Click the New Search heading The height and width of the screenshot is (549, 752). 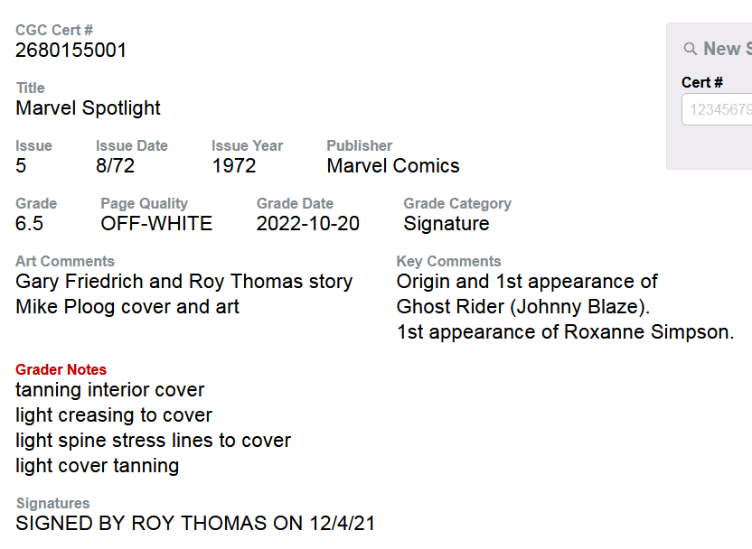[x=728, y=49]
